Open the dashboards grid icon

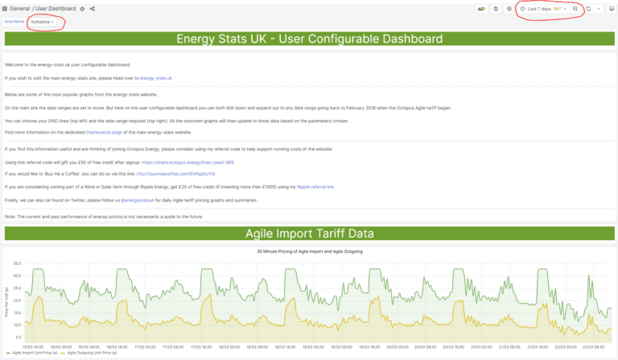(x=5, y=9)
